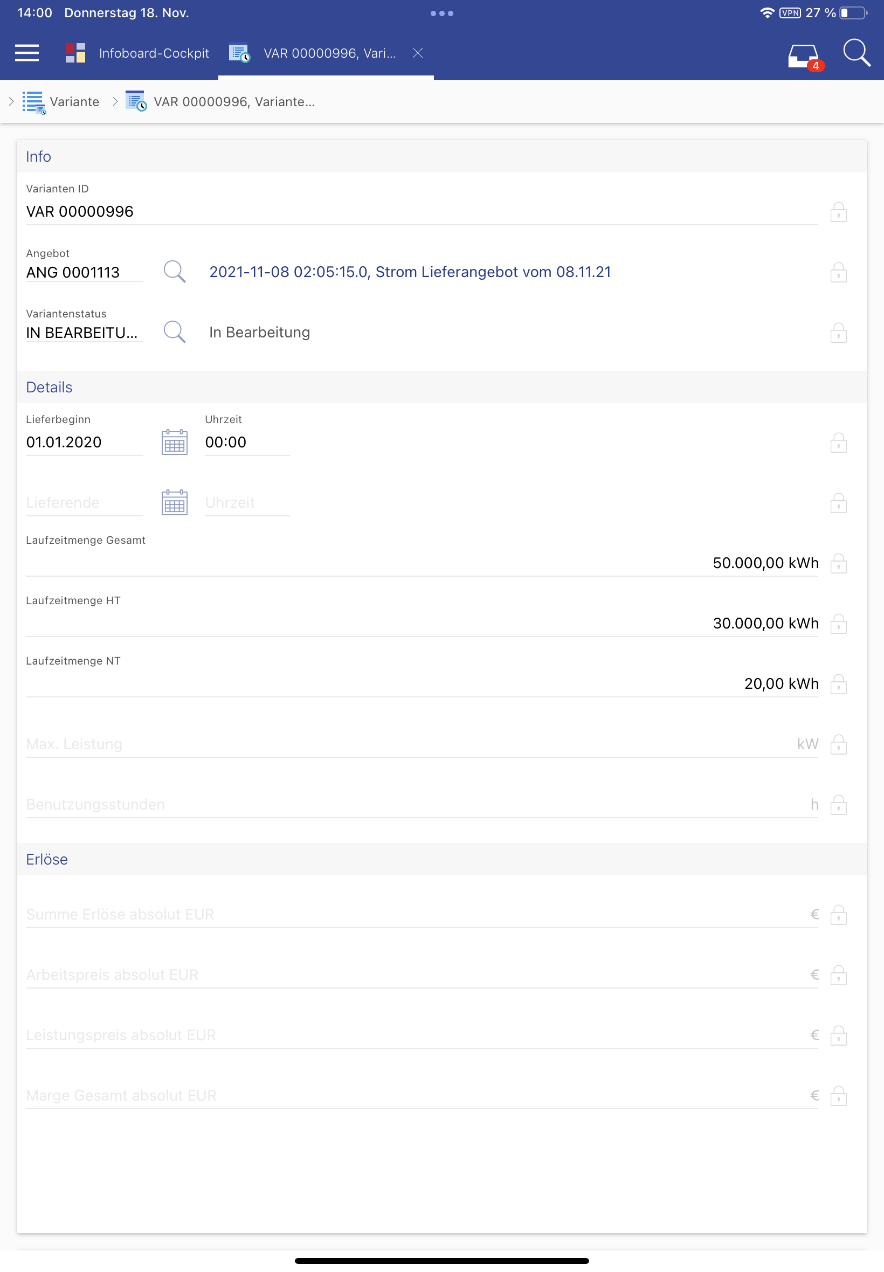
Task: Toggle lock on Laufzeitmenge Gesamt field
Action: tap(838, 564)
